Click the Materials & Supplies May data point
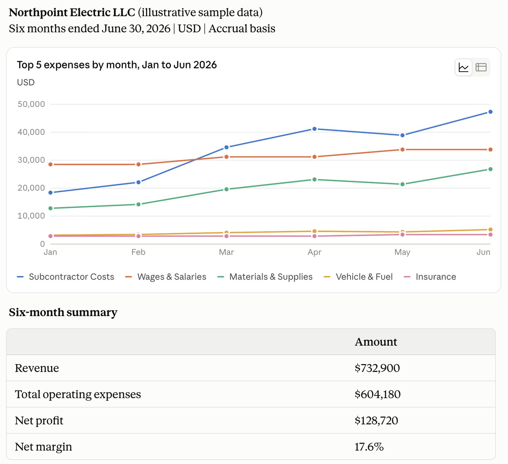Viewport: 508px width, 464px height. (x=402, y=184)
